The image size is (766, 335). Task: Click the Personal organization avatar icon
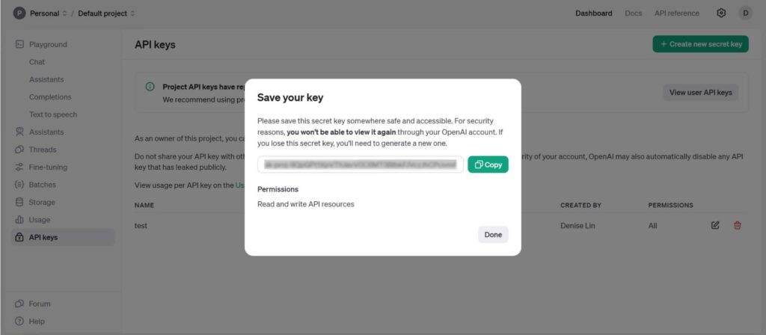coord(19,13)
